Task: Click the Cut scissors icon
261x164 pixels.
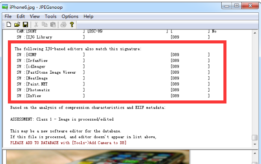Action: 36,25
